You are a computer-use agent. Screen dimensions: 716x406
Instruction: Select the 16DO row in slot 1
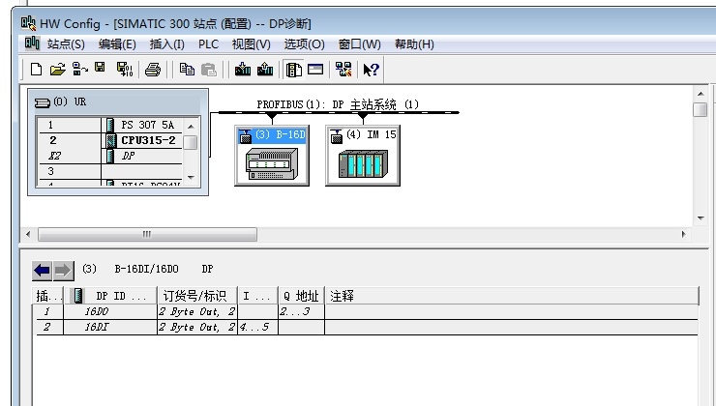pyautogui.click(x=367, y=311)
